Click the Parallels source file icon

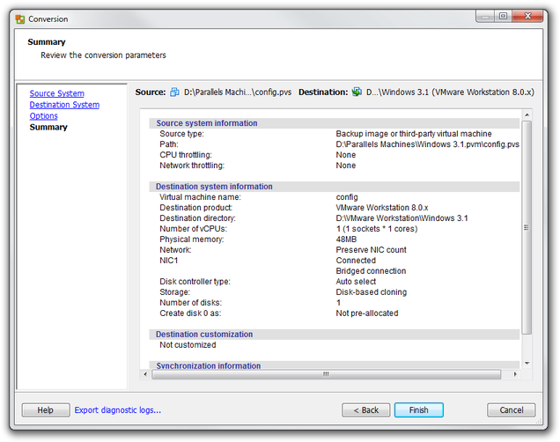coord(174,92)
